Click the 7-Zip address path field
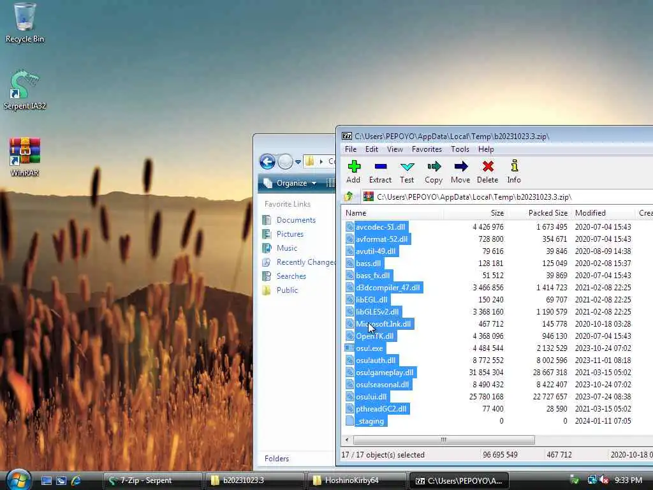Screen dimensions: 653x490 tap(507, 197)
